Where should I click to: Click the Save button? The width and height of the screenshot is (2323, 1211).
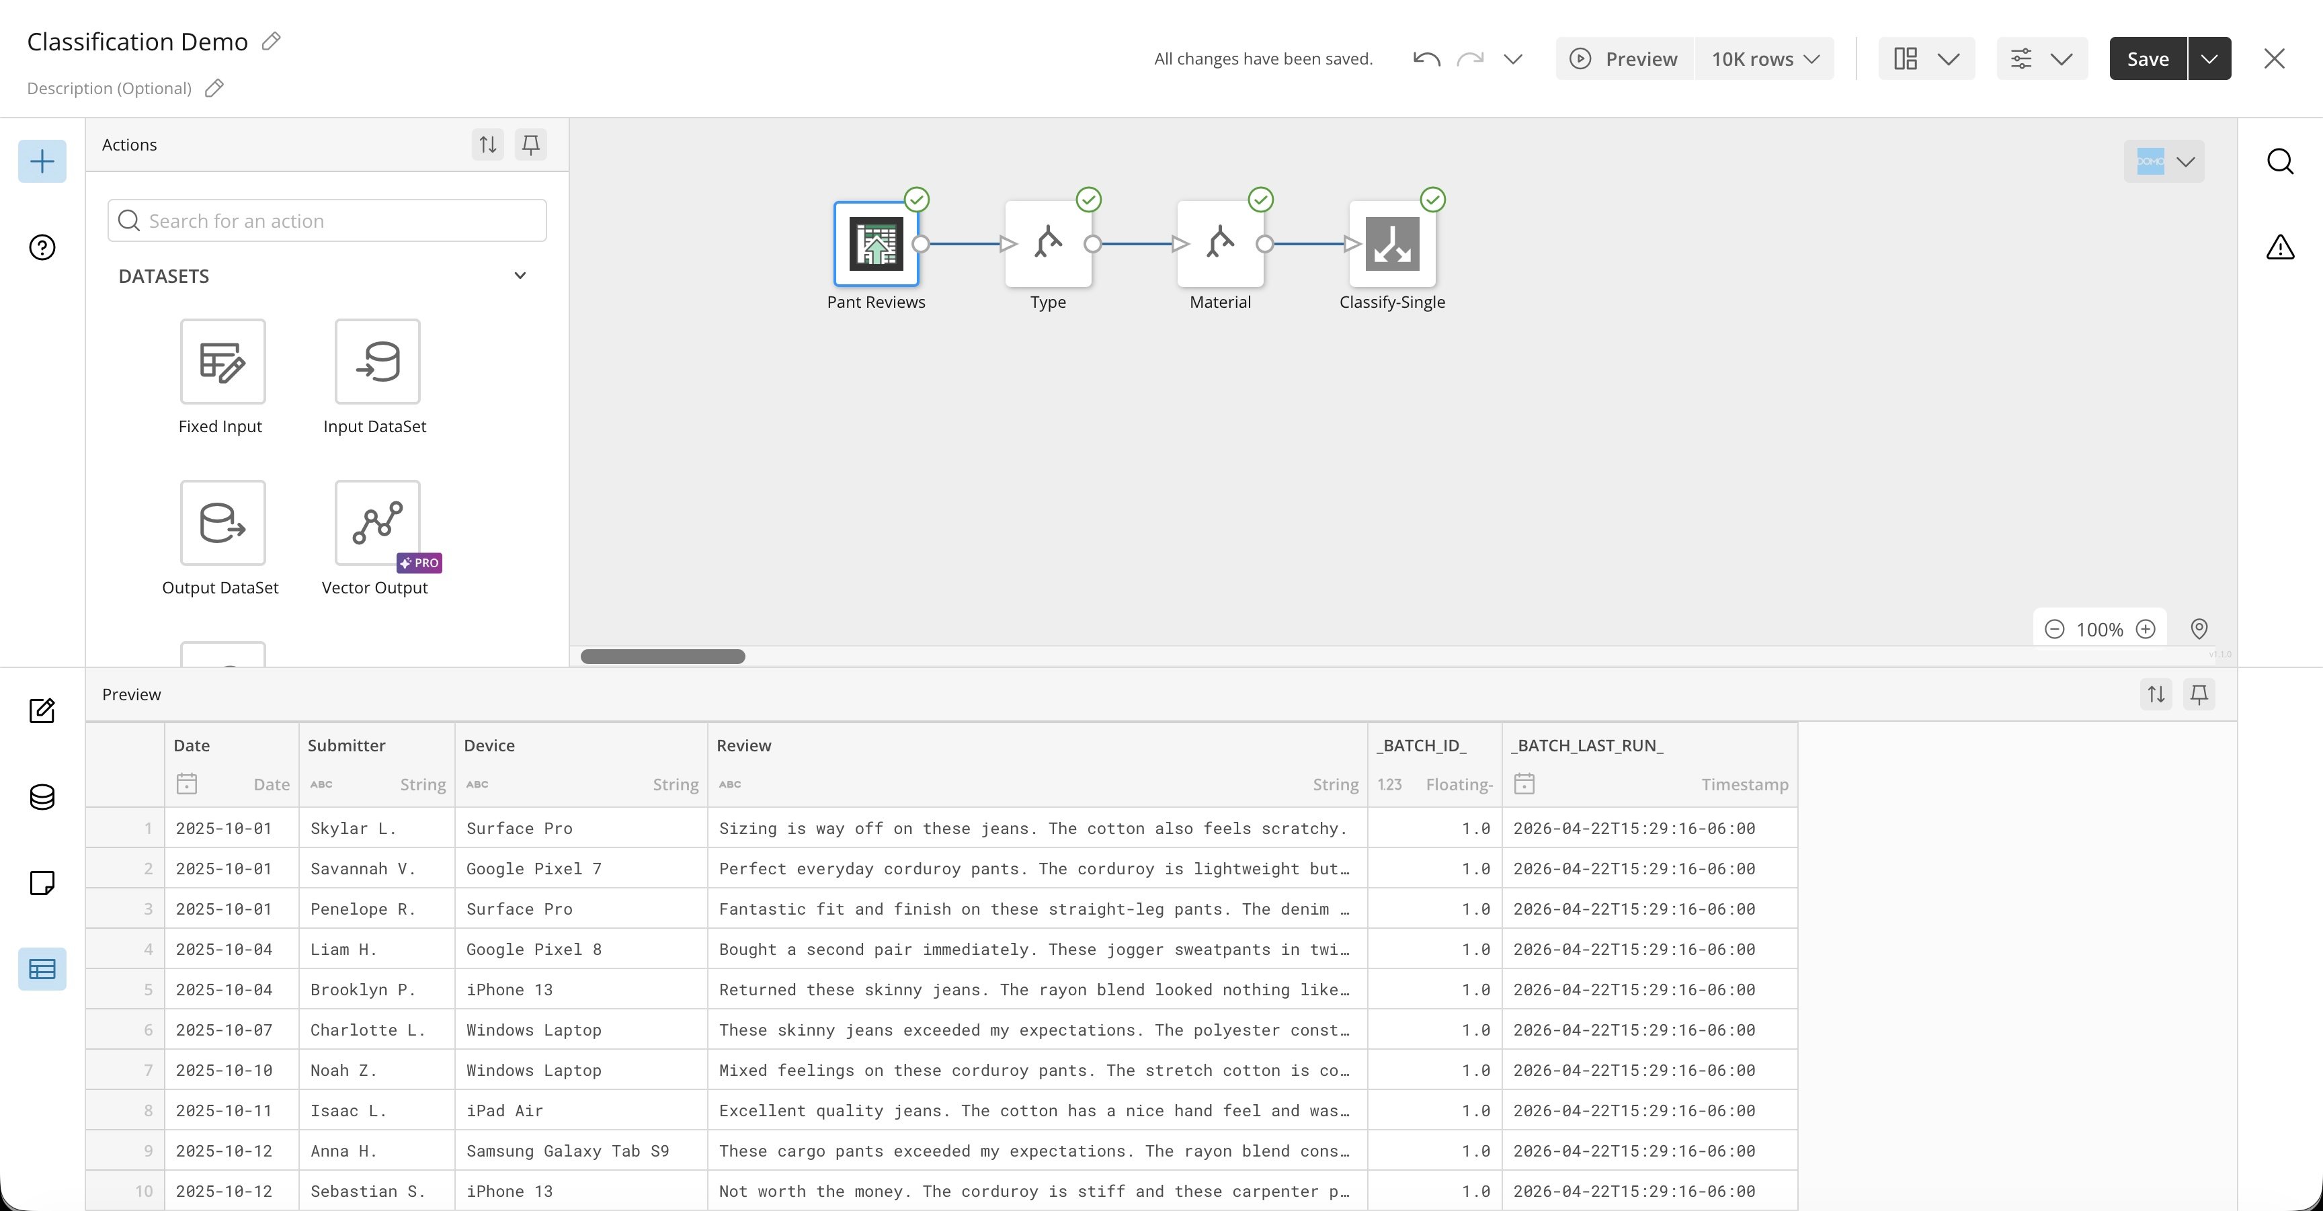(2148, 58)
